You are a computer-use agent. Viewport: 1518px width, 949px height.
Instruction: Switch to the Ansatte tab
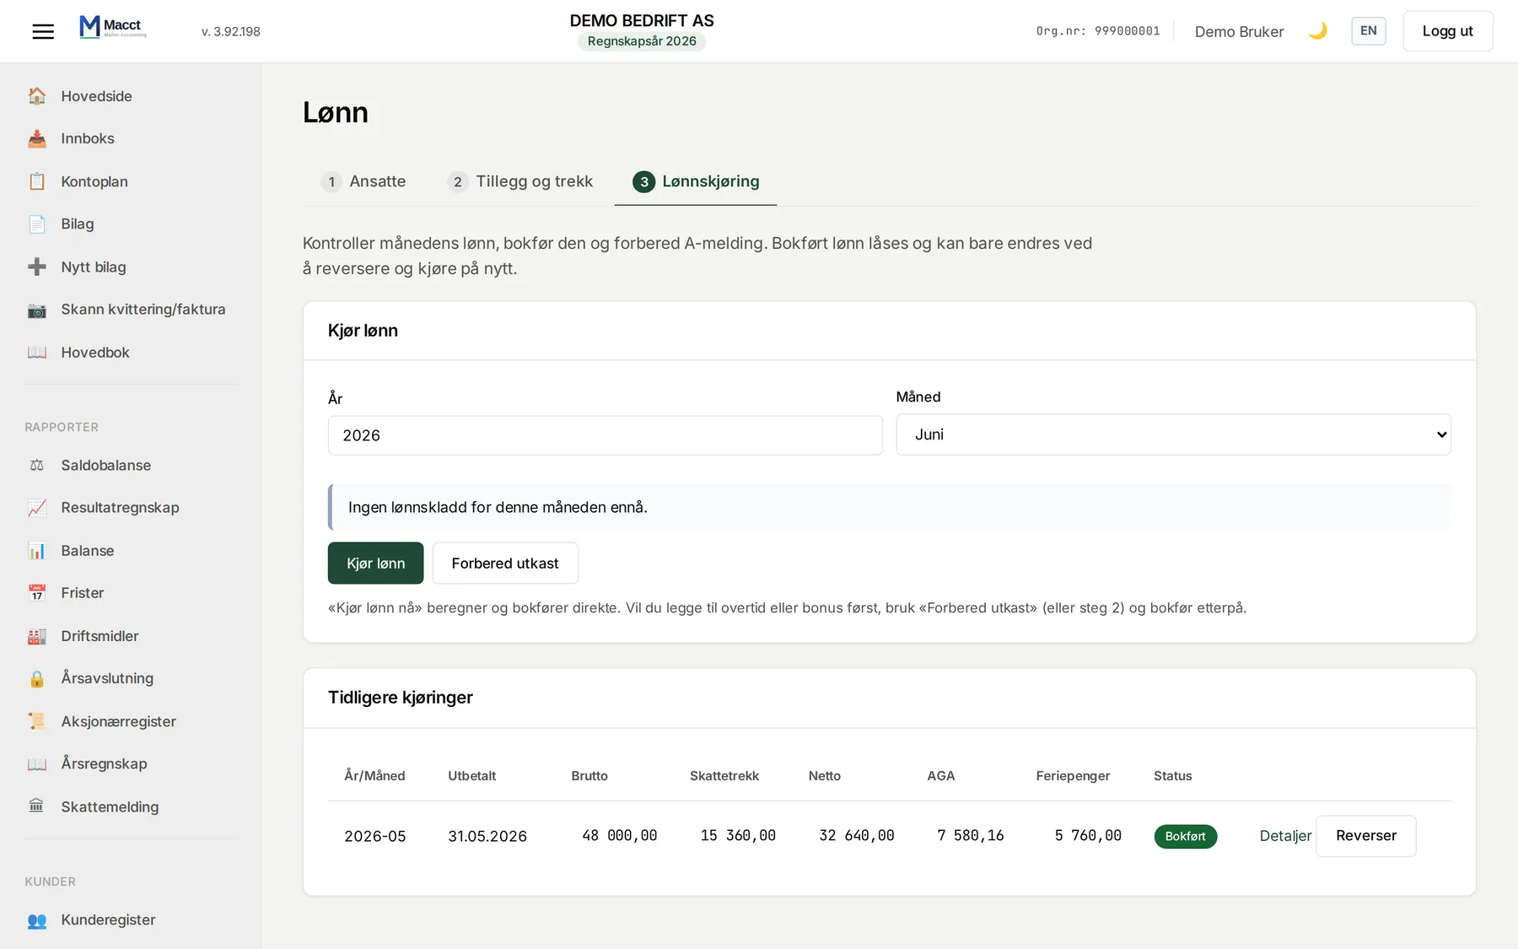coord(363,181)
